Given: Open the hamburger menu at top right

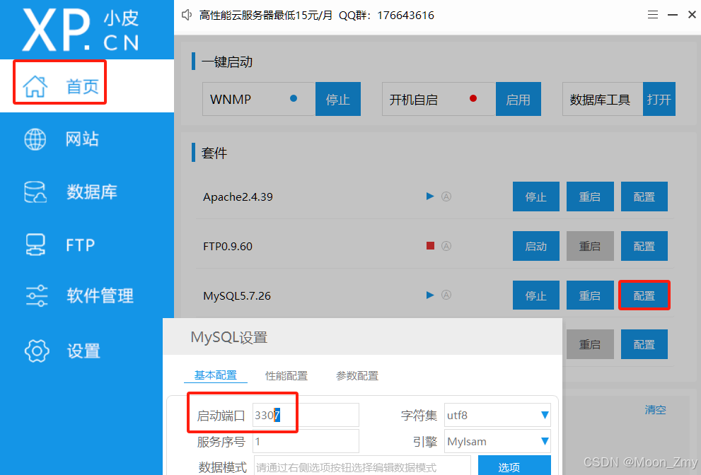Looking at the screenshot, I should coord(652,14).
